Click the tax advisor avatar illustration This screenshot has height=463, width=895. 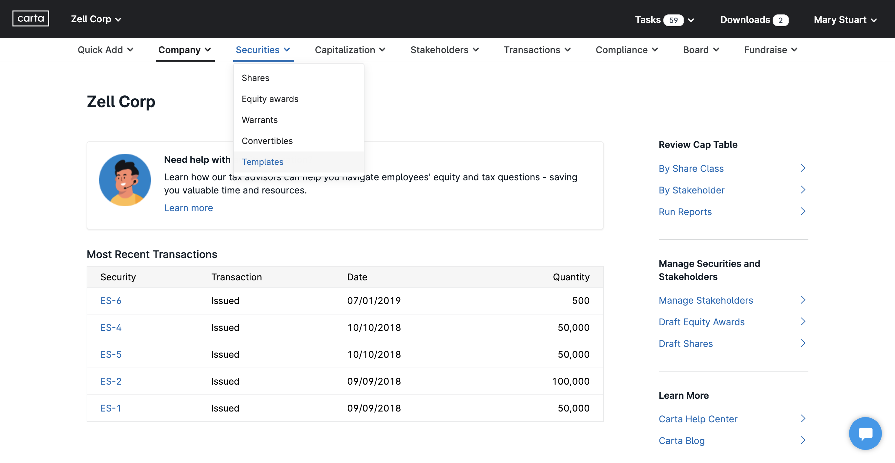pos(125,180)
